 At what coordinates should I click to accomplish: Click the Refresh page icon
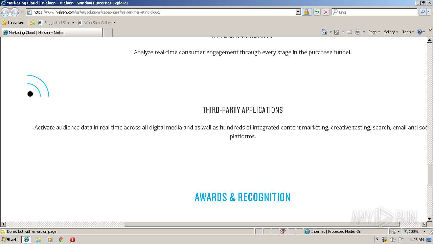tap(317, 12)
